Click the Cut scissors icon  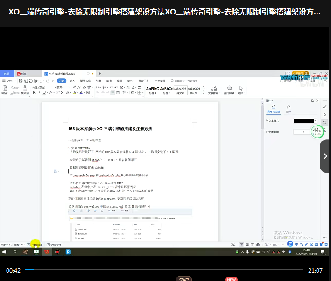coord(12,87)
